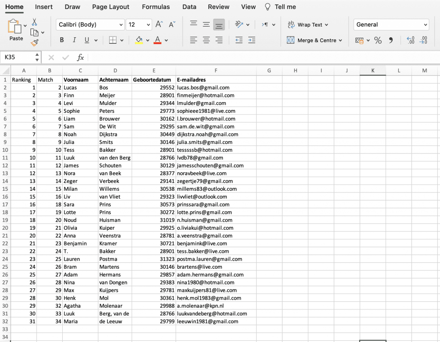Toggle bold formatting

coord(61,40)
